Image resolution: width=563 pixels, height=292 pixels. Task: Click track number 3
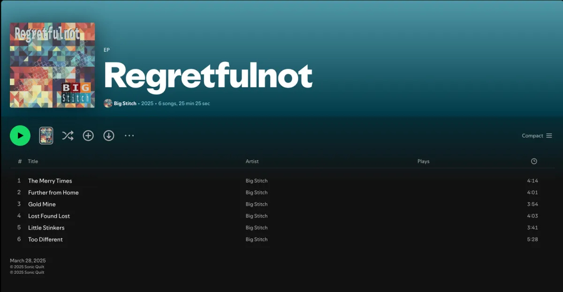[x=19, y=204]
